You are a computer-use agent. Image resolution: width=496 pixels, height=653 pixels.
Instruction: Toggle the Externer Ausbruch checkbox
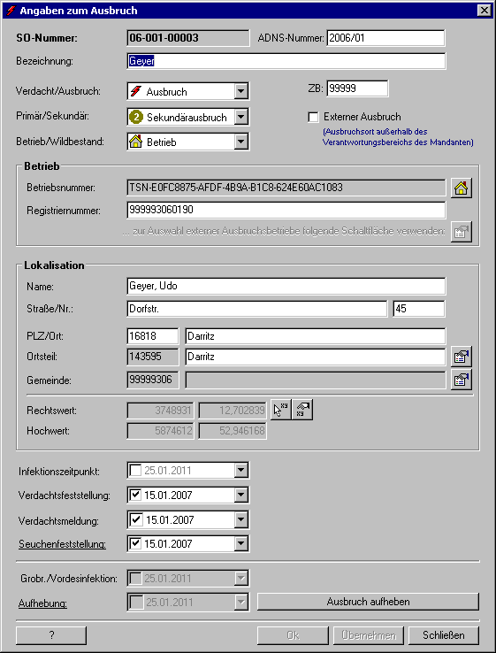click(313, 117)
